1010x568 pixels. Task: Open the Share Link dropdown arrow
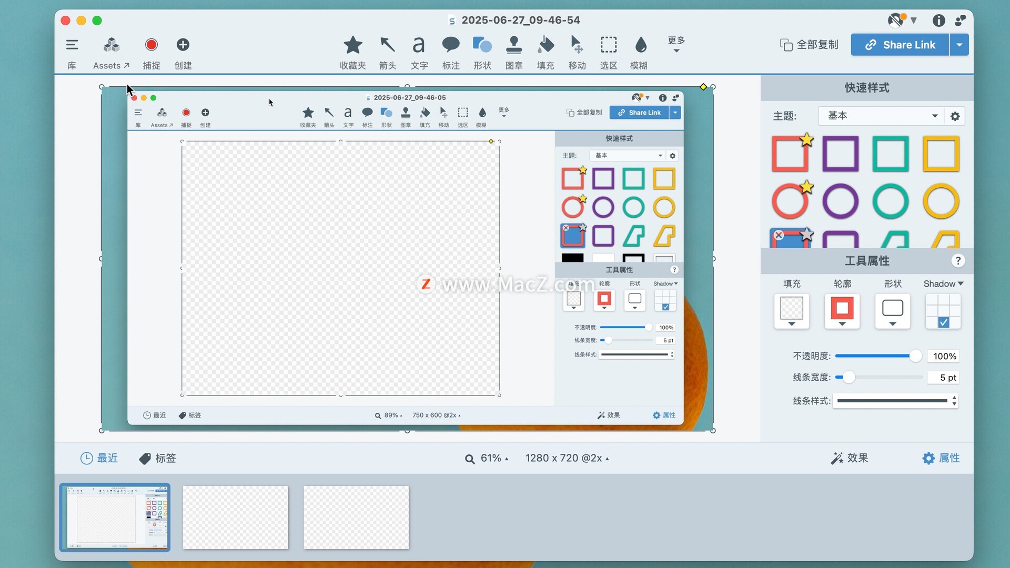point(959,45)
